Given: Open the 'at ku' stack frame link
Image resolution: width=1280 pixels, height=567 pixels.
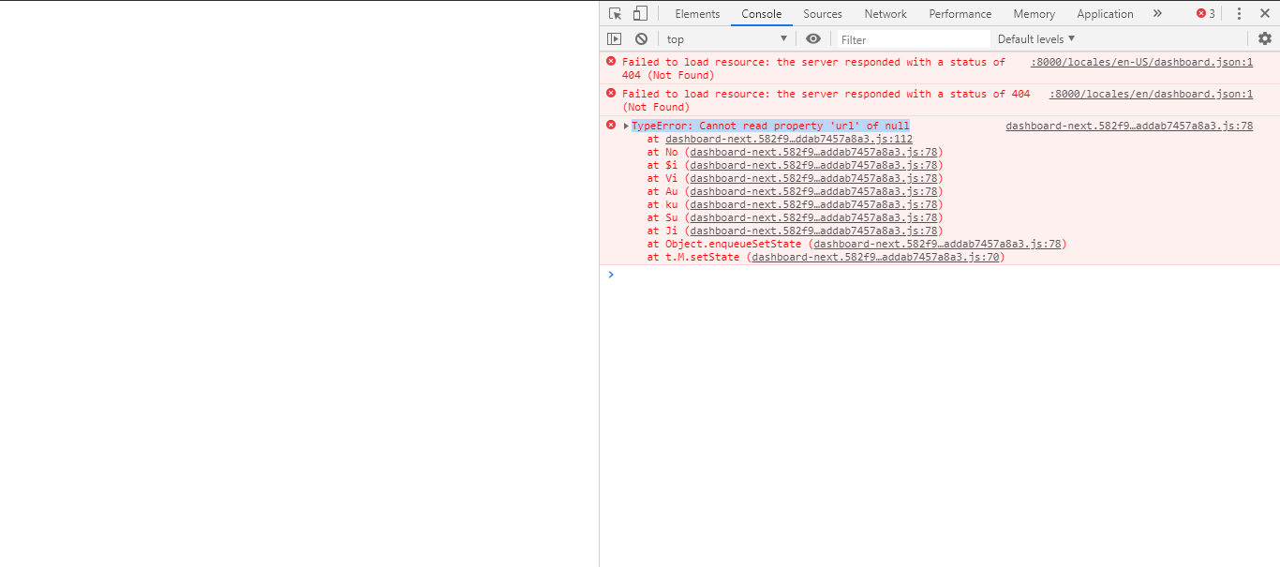Looking at the screenshot, I should click(x=813, y=204).
